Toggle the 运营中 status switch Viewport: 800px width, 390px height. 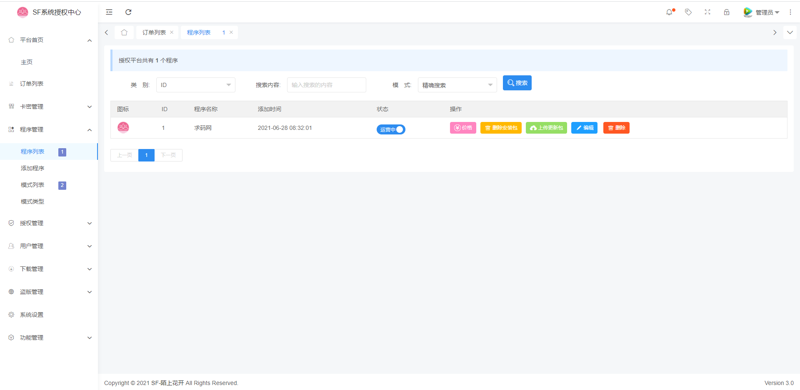click(391, 129)
